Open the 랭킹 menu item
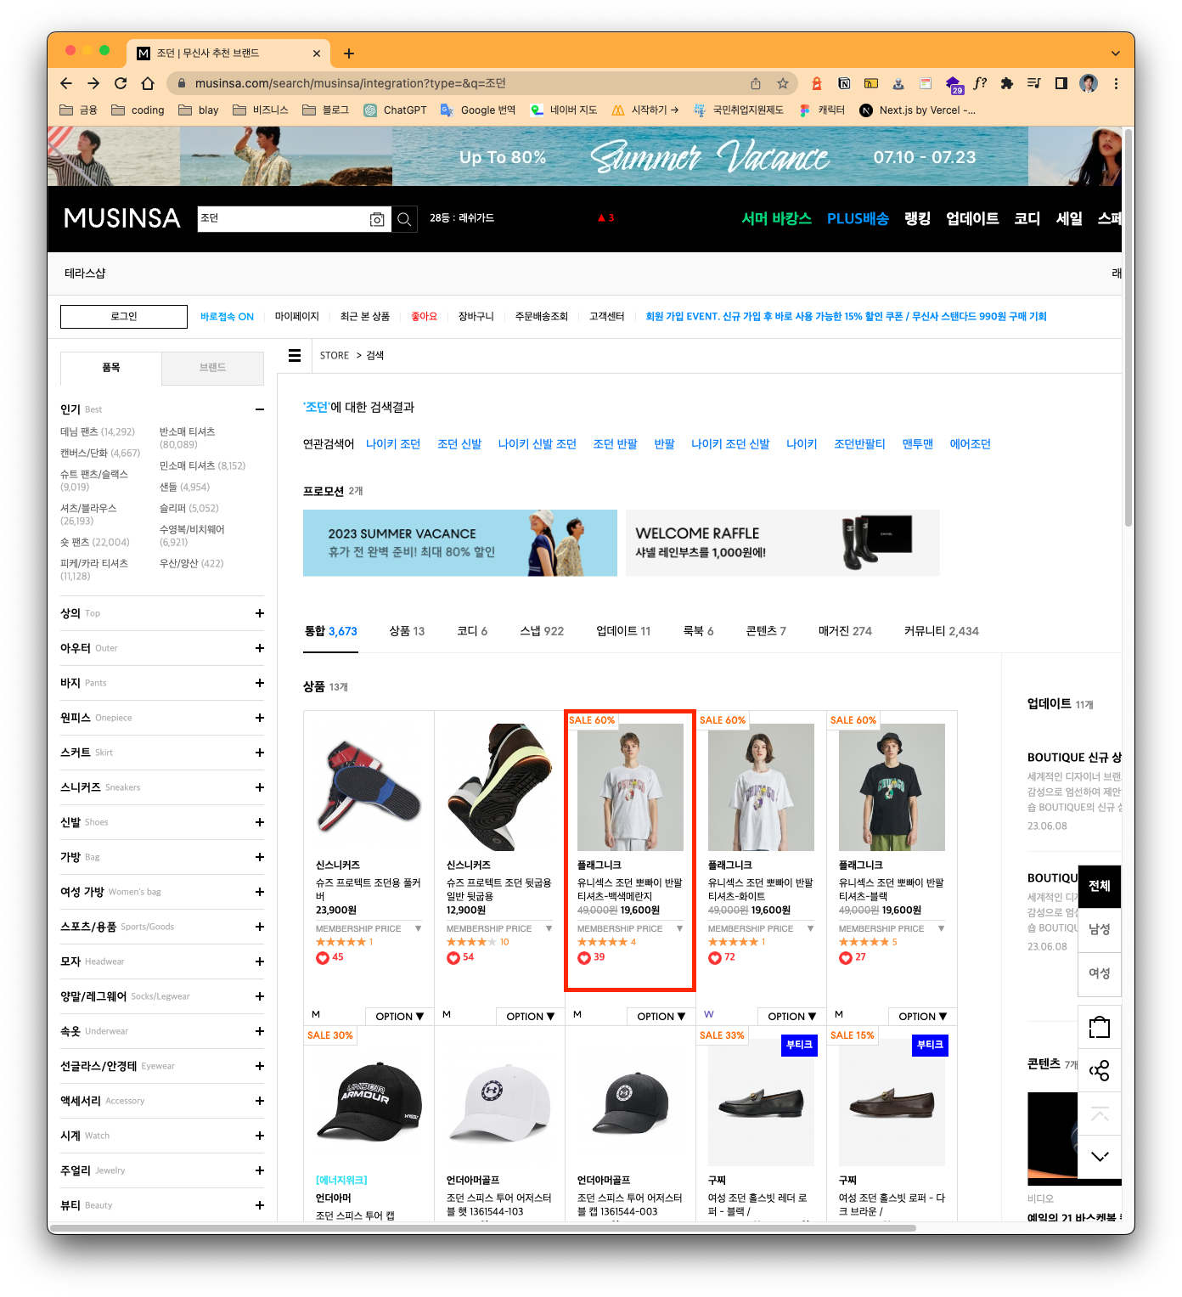 pyautogui.click(x=918, y=218)
